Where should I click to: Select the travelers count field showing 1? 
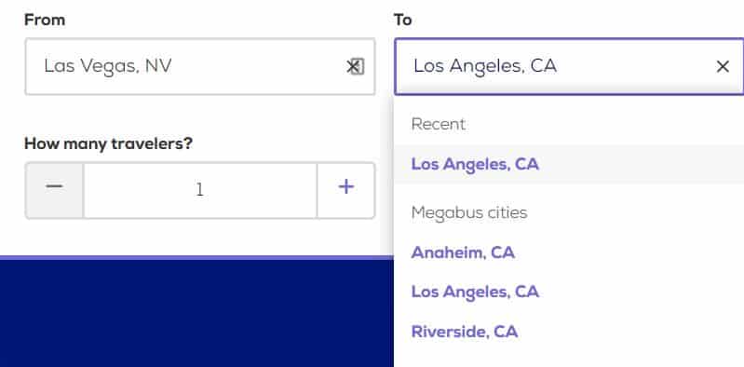(x=200, y=190)
